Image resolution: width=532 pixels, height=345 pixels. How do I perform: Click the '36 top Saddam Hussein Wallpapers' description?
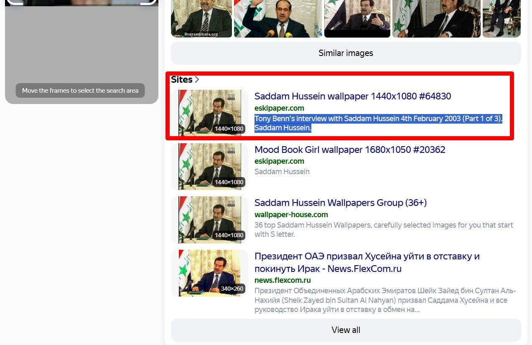click(x=384, y=230)
